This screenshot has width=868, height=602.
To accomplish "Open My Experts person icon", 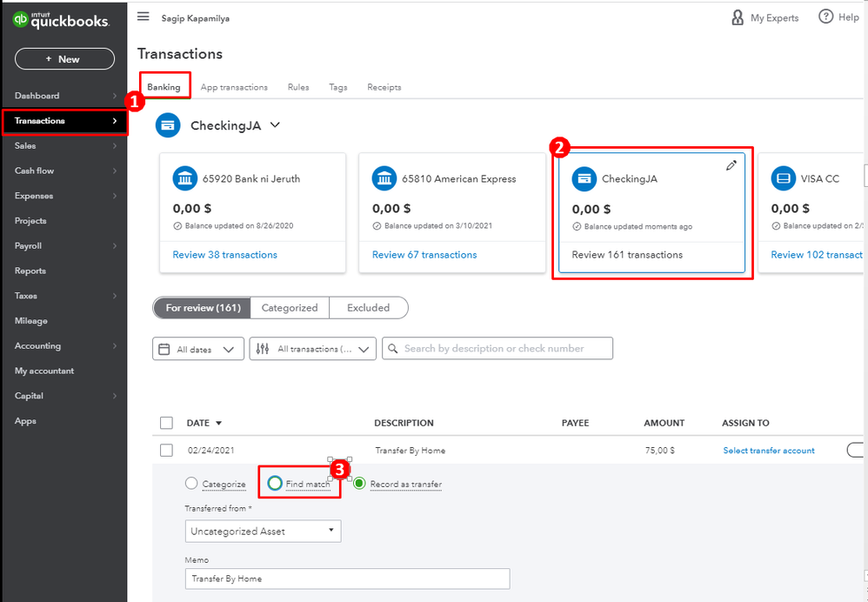I will pos(738,17).
